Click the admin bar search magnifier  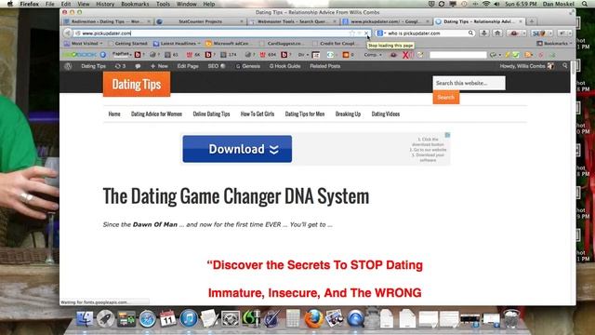click(565, 66)
